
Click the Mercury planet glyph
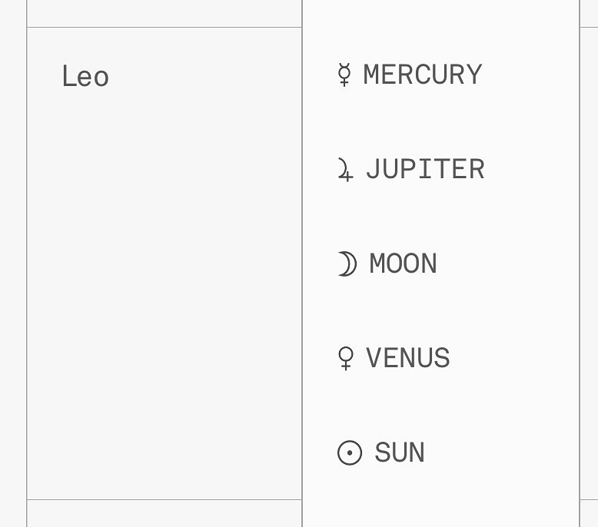344,75
